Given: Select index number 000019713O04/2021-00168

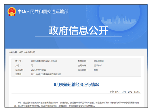Looking at the screenshot, I should 44,61.
